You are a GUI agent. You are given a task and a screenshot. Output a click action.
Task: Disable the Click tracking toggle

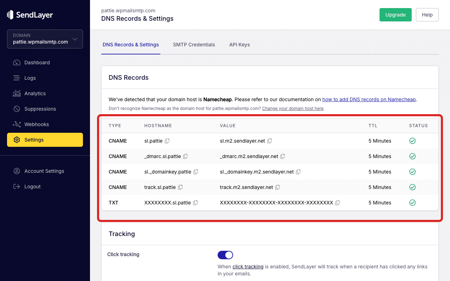225,255
